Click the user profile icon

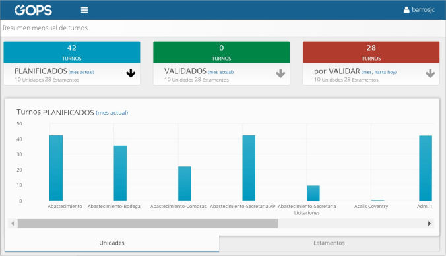coord(406,10)
